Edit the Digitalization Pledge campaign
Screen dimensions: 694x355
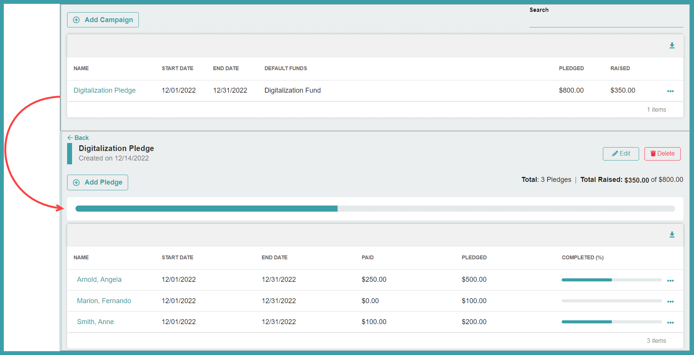click(621, 154)
